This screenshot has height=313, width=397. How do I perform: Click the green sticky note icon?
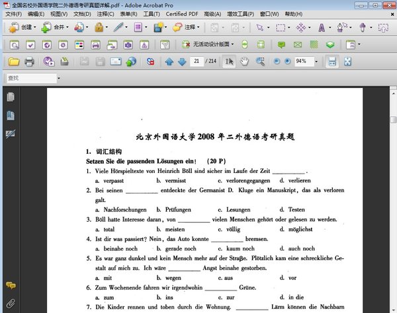(281, 45)
